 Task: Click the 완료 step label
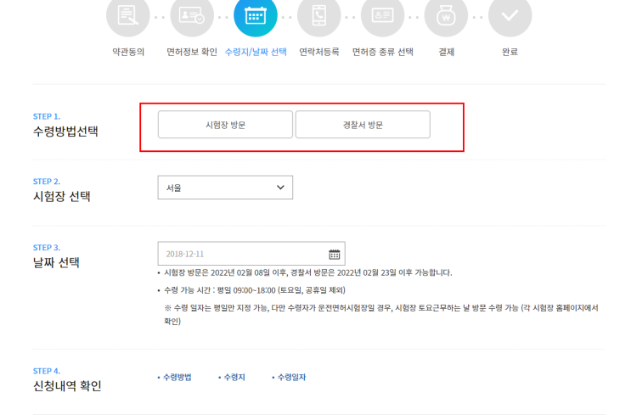pos(510,52)
